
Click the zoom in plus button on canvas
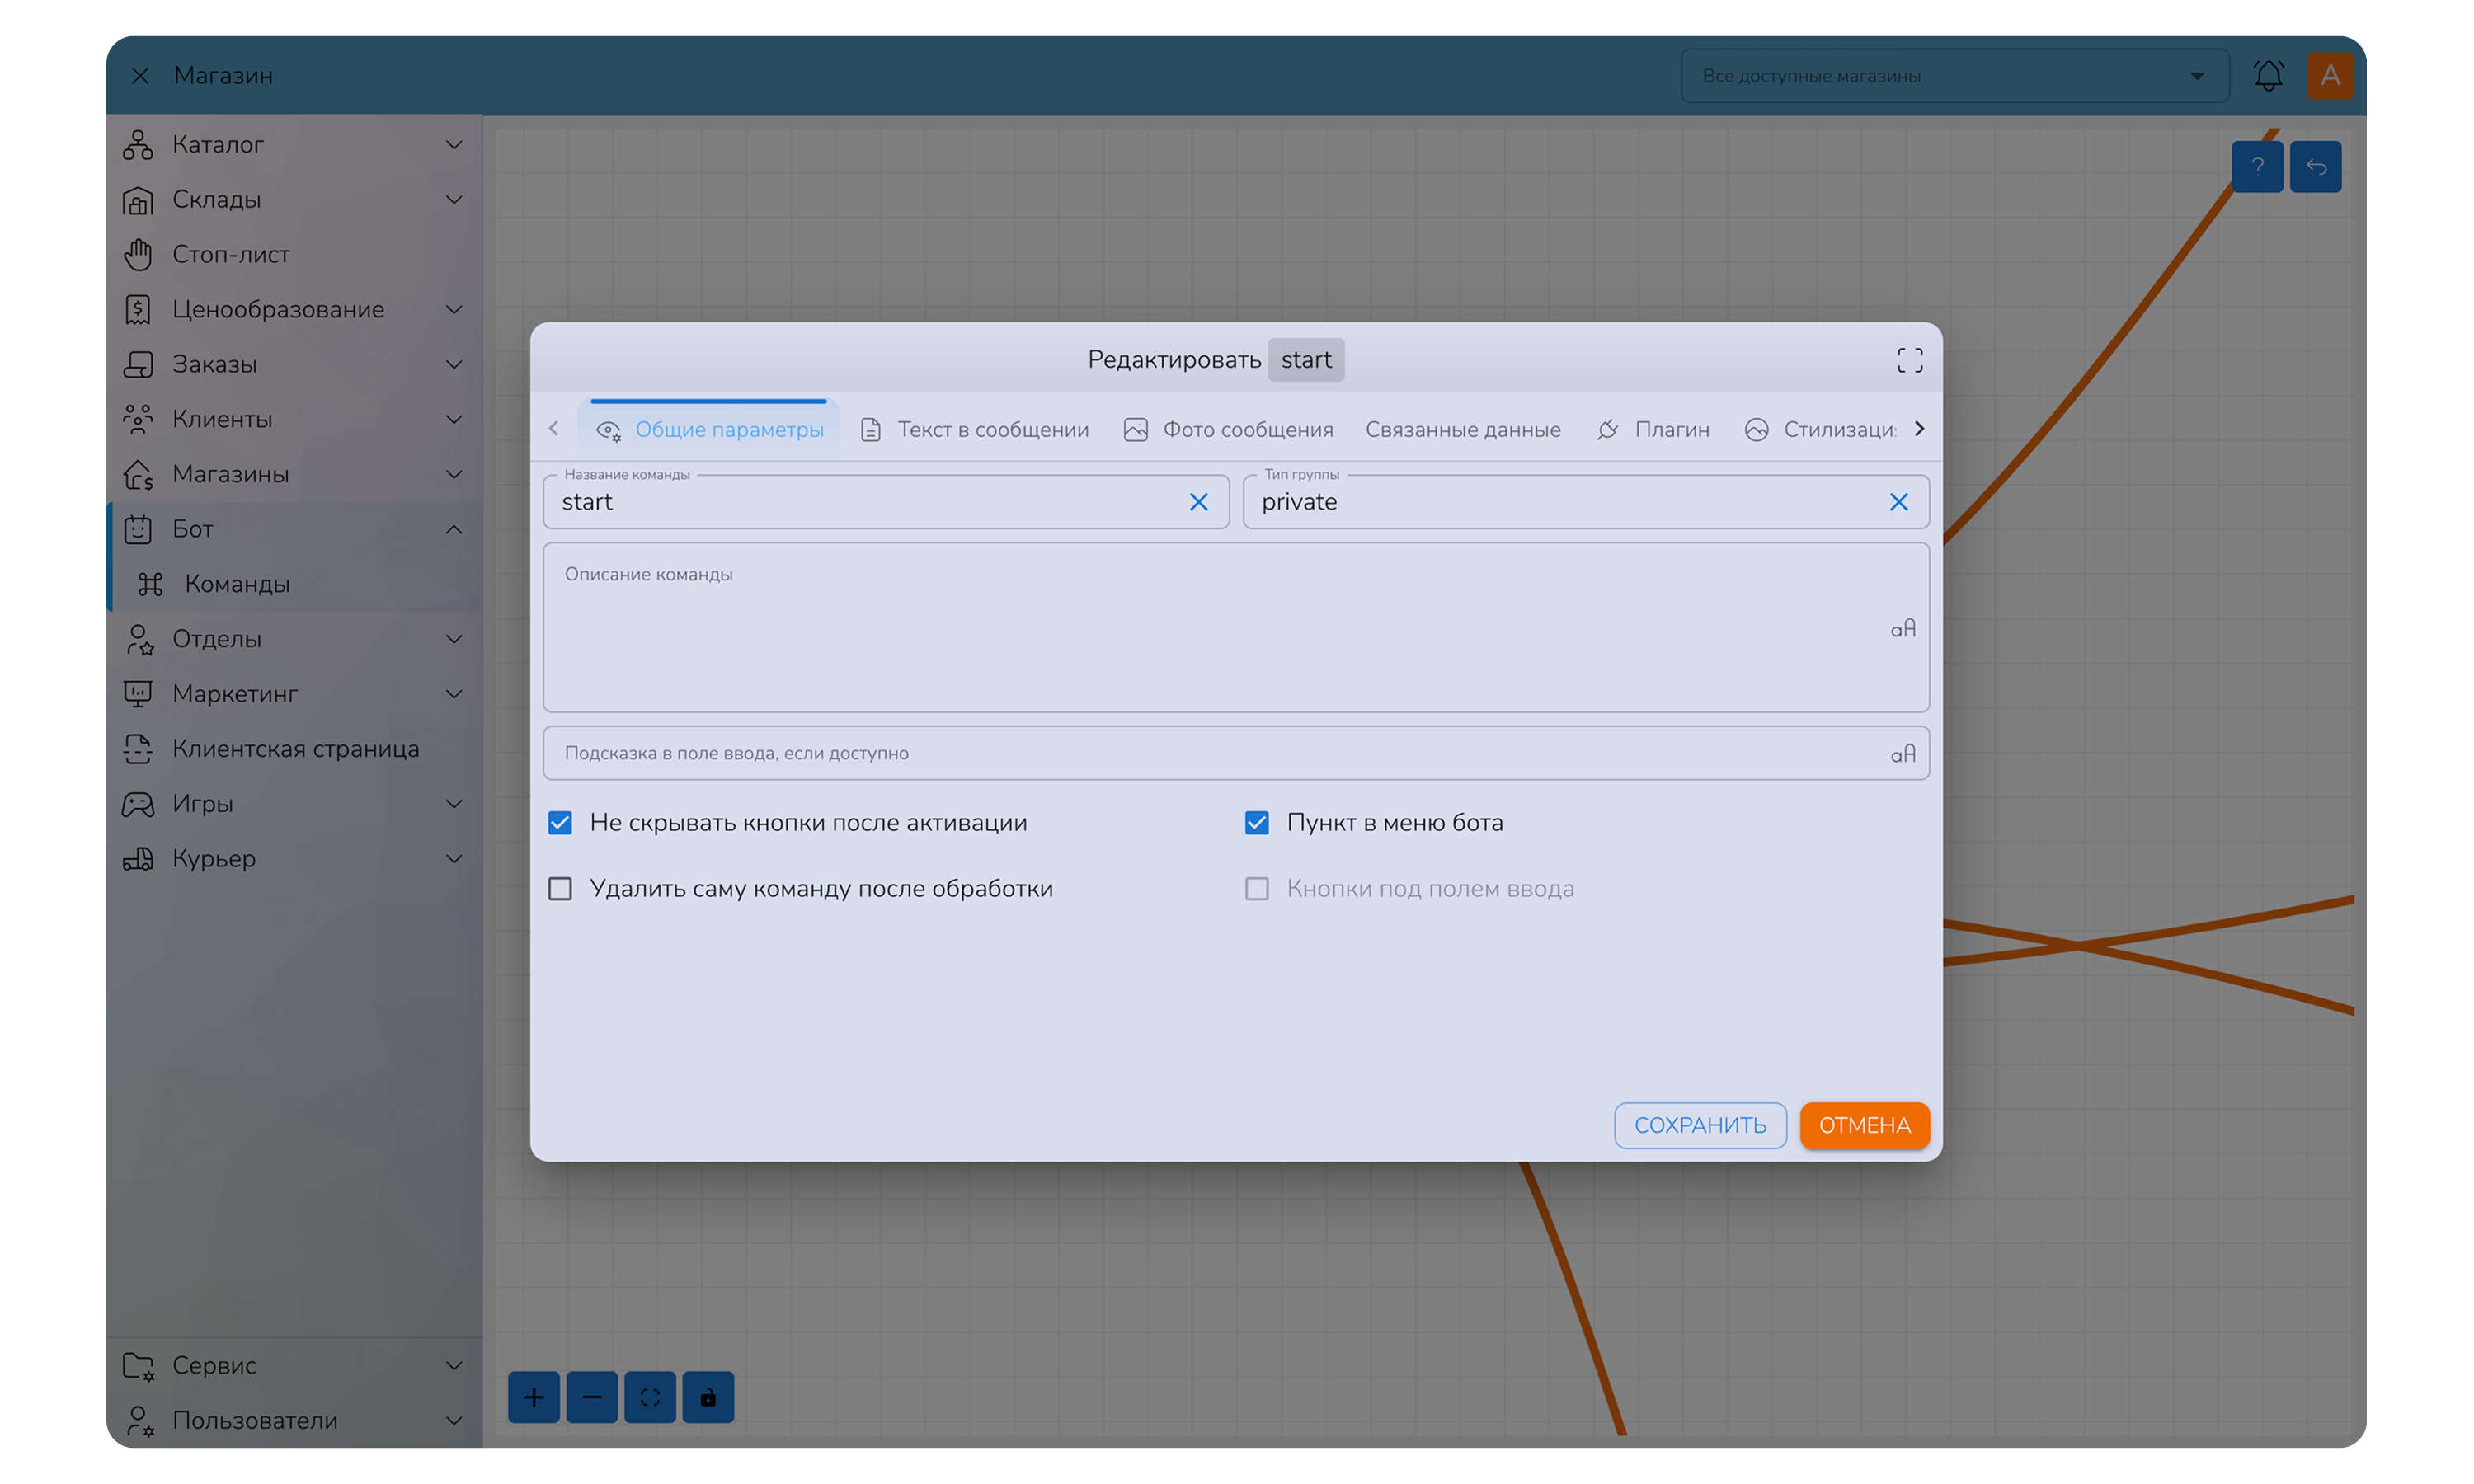coord(534,1397)
